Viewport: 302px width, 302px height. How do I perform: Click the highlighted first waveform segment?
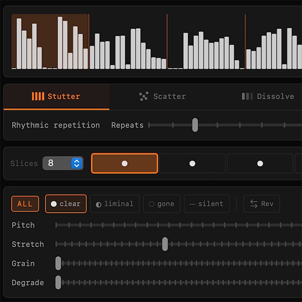50,41
